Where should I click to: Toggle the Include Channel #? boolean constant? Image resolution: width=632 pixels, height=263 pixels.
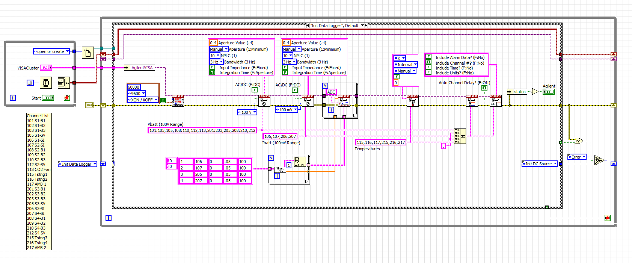tap(428, 62)
